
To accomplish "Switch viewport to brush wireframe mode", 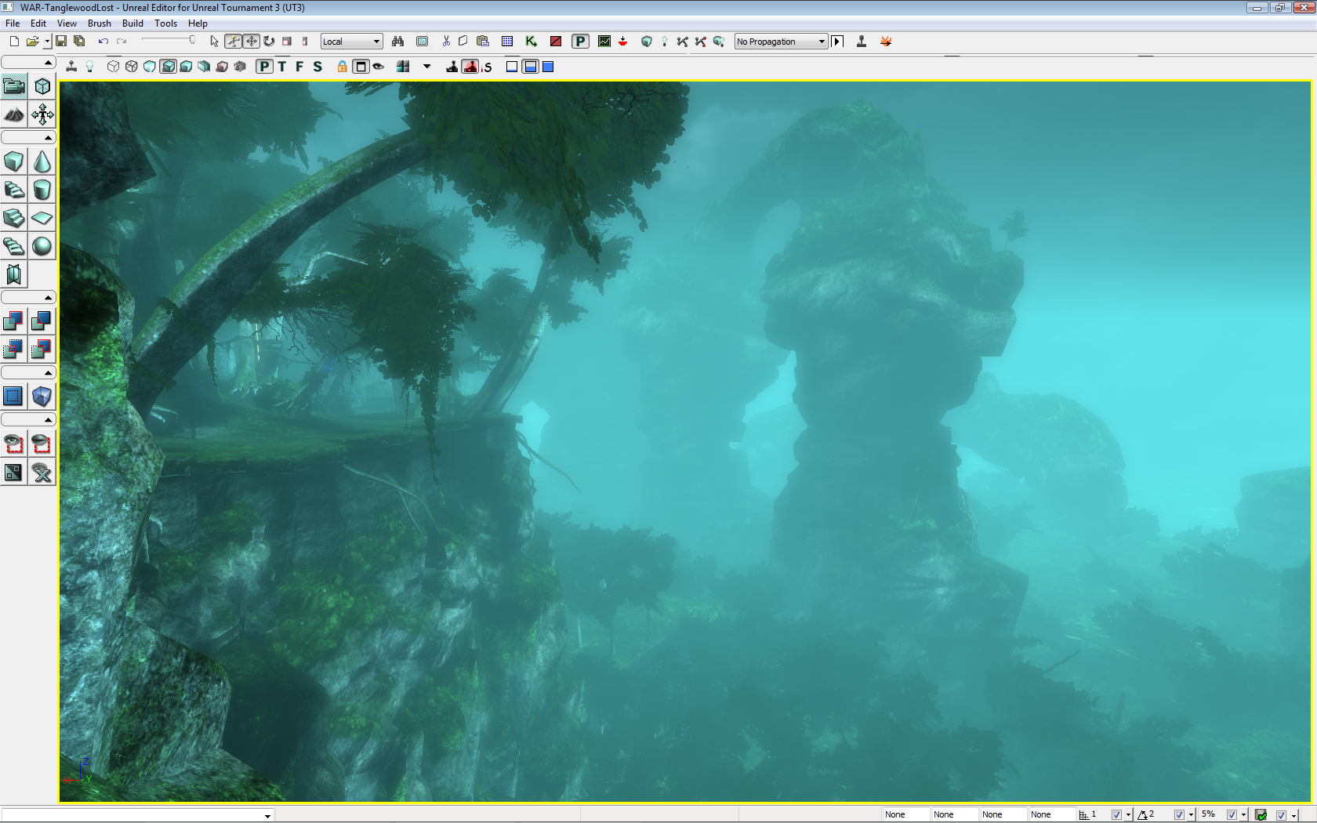I will click(114, 67).
